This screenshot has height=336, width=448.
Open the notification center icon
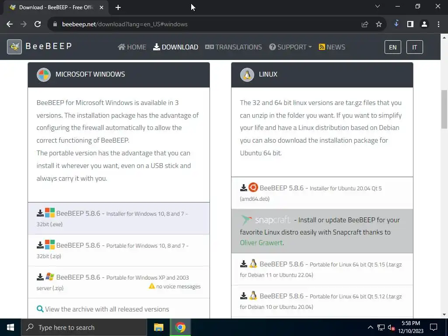(434, 327)
